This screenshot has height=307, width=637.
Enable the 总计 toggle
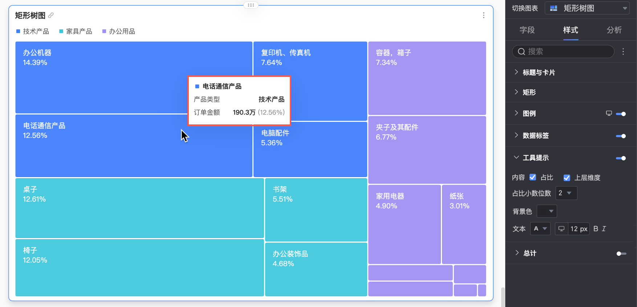[x=621, y=253]
